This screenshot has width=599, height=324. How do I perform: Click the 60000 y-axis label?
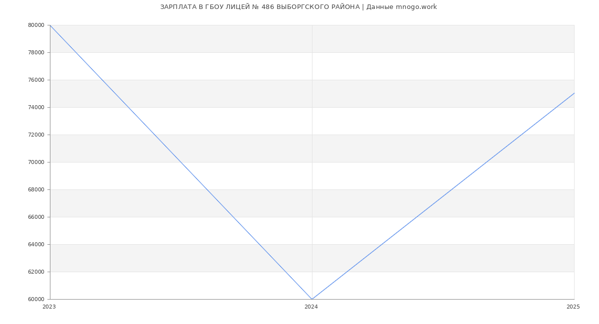(x=36, y=299)
